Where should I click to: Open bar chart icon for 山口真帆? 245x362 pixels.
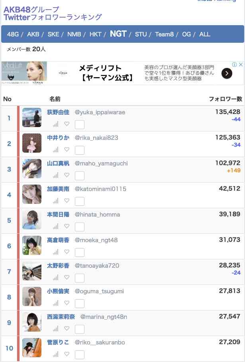click(56, 175)
